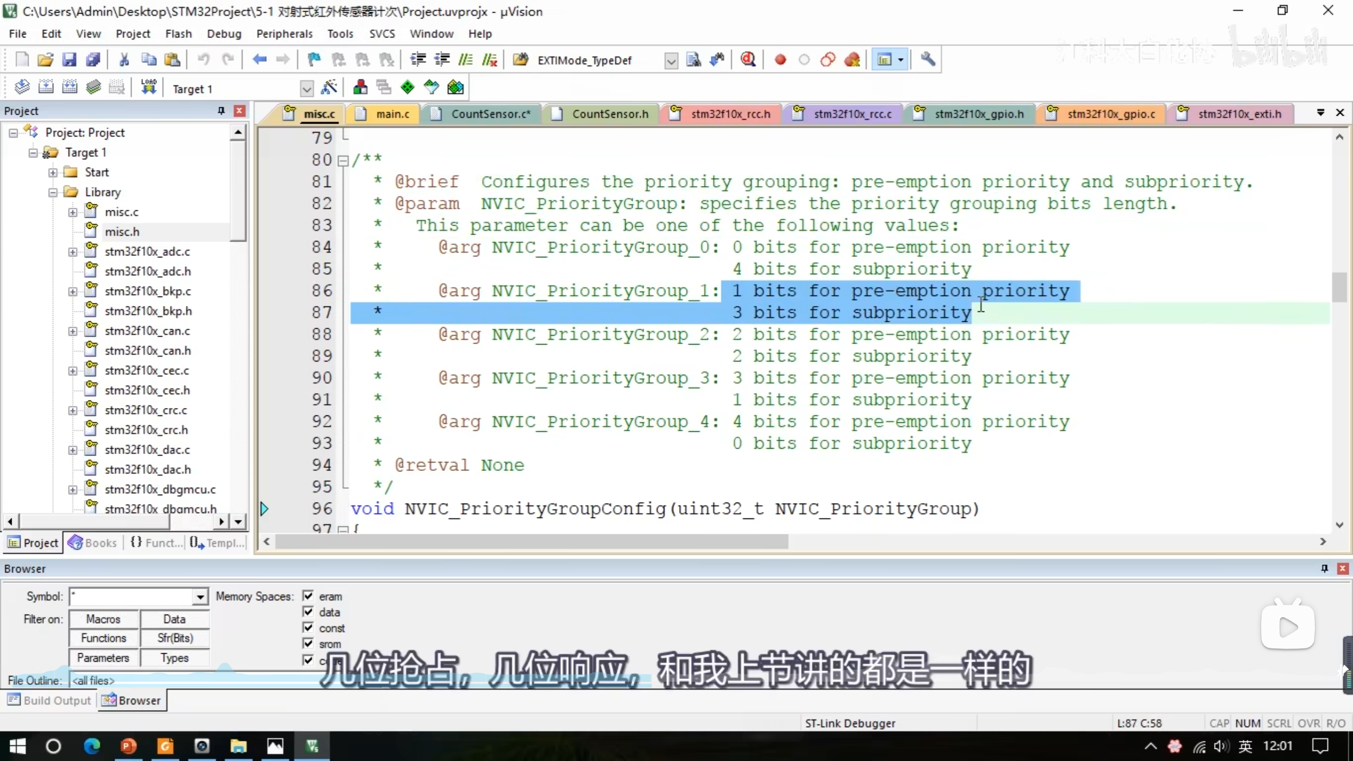The height and width of the screenshot is (761, 1353).
Task: Click the Download LOAD icon
Action: point(149,88)
